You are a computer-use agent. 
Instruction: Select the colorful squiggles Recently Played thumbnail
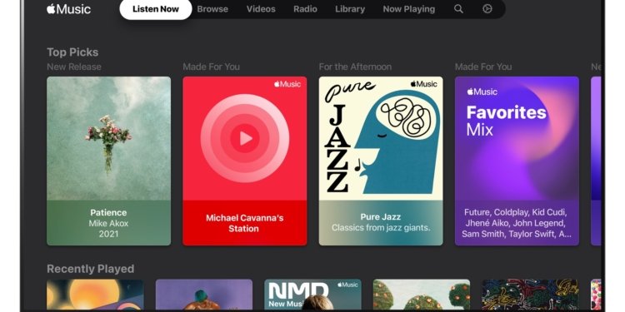(530, 295)
